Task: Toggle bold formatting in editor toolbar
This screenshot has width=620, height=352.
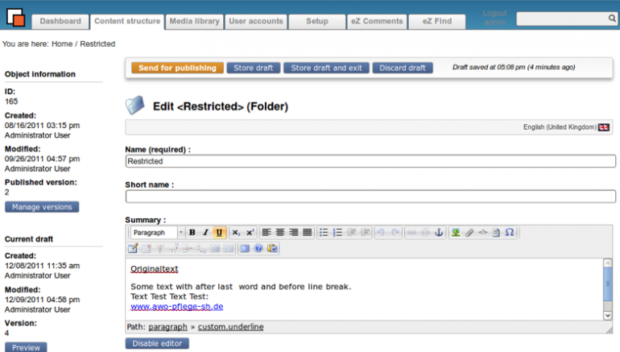Action: click(x=192, y=233)
